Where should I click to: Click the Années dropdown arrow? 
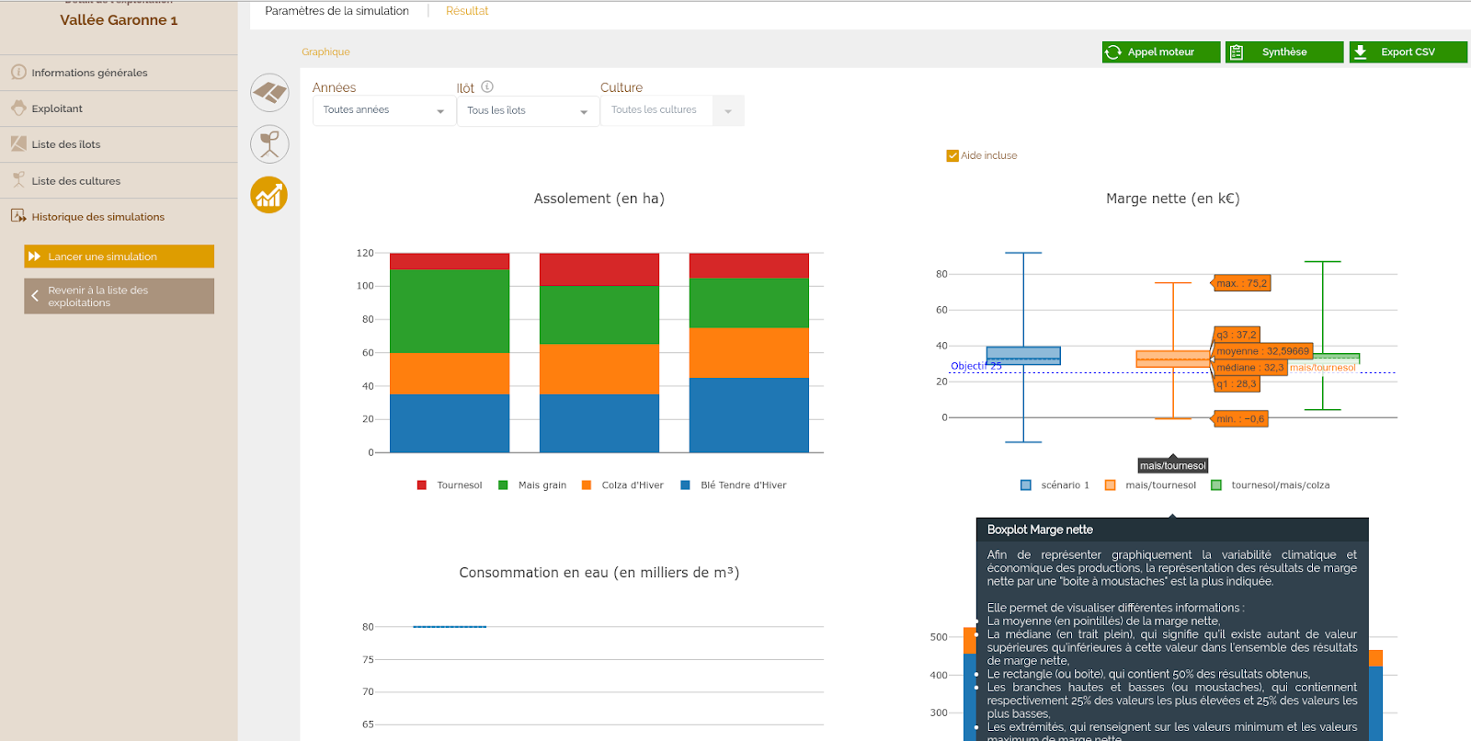coord(440,111)
